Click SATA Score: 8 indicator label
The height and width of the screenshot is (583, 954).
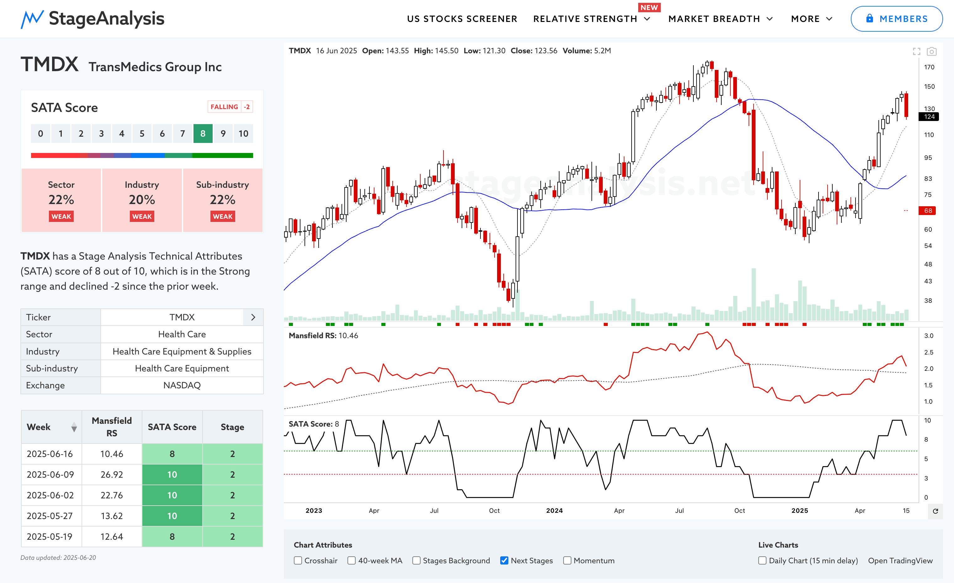pos(314,424)
